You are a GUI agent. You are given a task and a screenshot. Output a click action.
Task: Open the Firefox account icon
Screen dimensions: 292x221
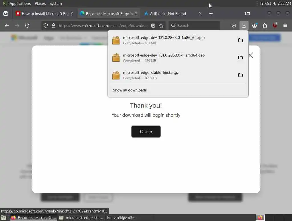(x=255, y=26)
